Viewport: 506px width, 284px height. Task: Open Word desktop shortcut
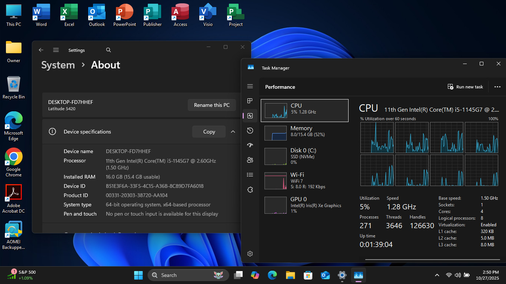point(41,15)
